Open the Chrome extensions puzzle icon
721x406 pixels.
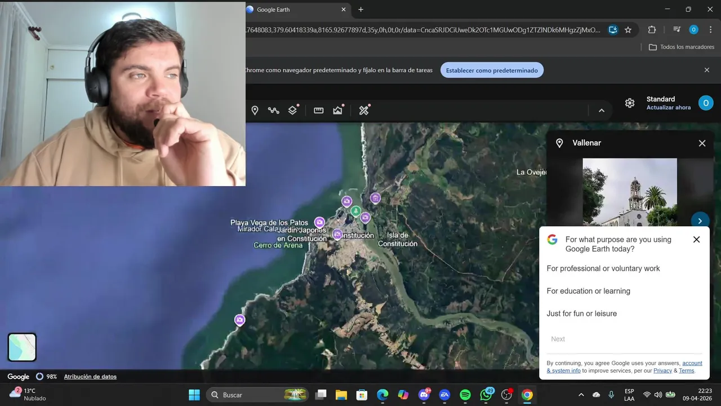pos(652,30)
